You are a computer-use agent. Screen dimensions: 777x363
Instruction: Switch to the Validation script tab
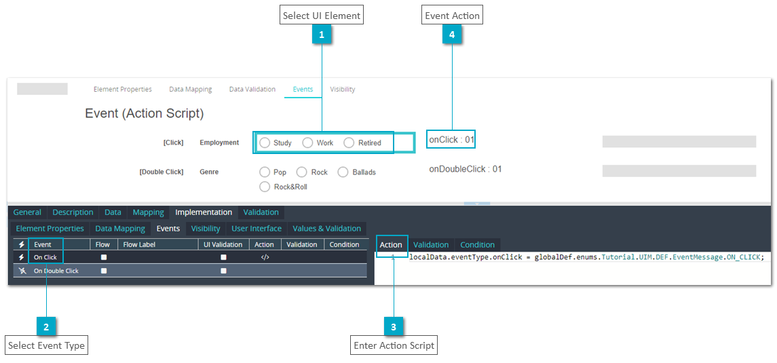click(431, 245)
